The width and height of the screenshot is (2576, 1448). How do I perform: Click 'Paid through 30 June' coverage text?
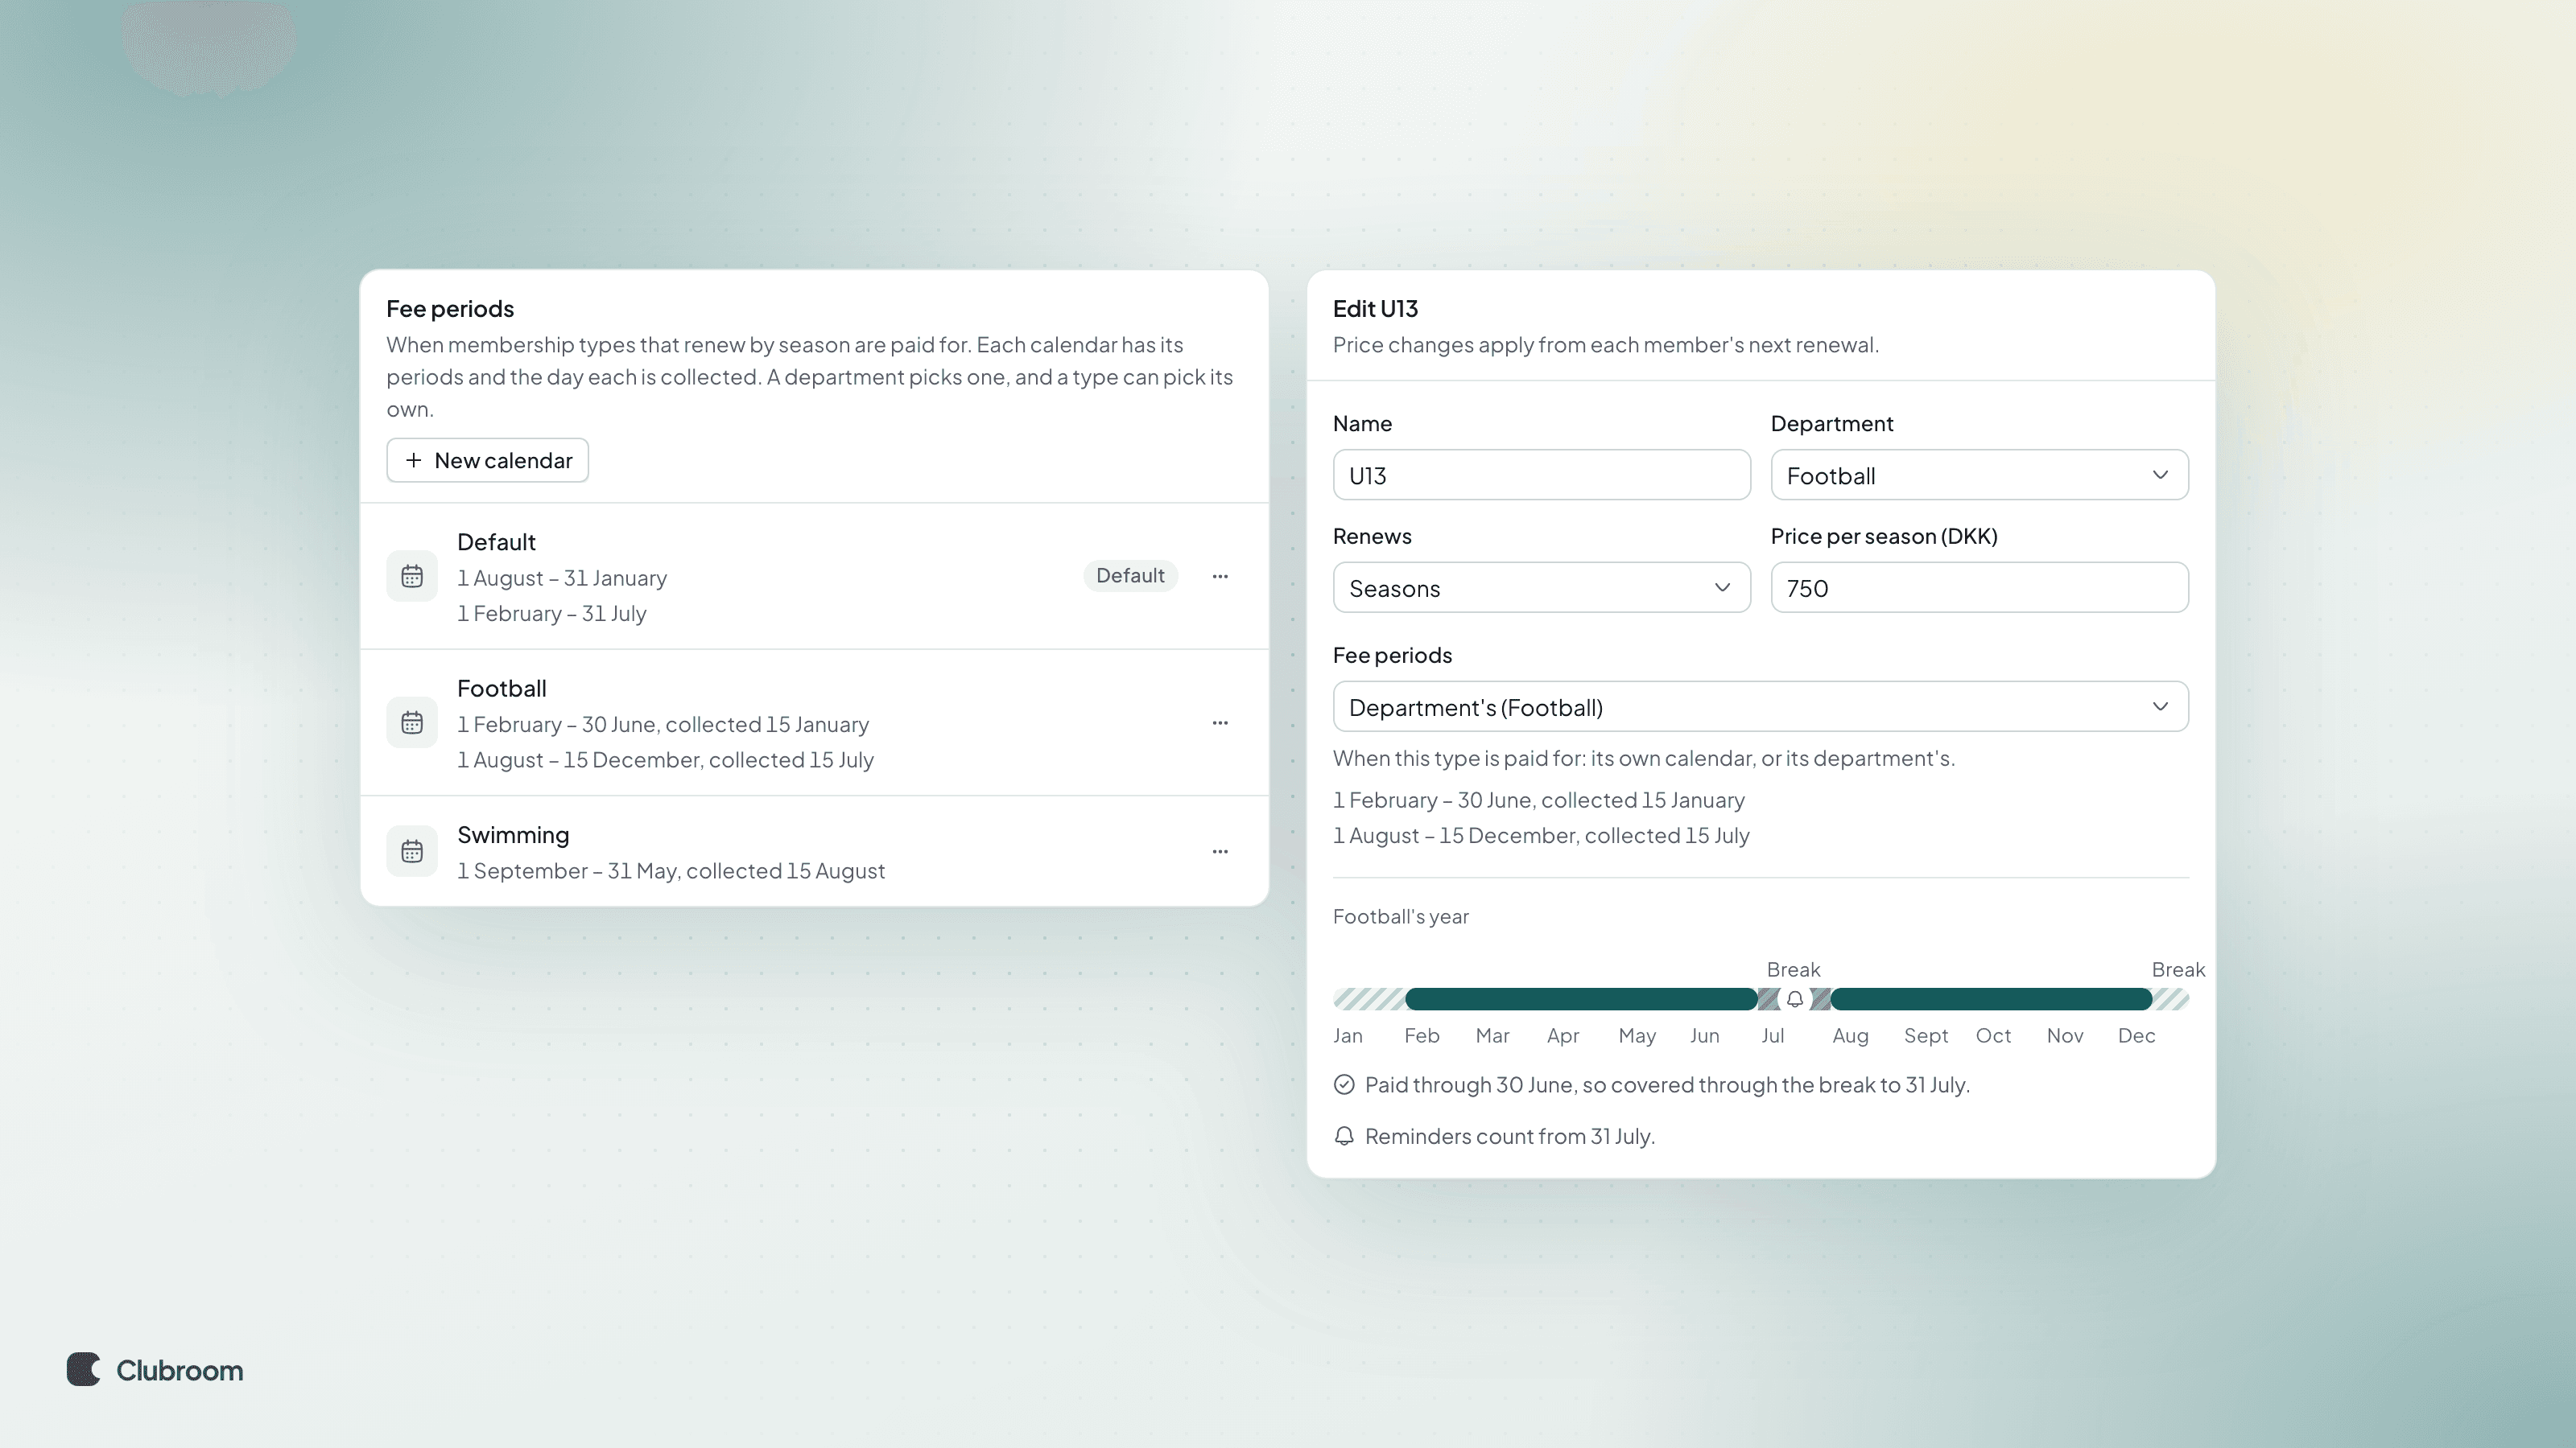pyautogui.click(x=1667, y=1084)
